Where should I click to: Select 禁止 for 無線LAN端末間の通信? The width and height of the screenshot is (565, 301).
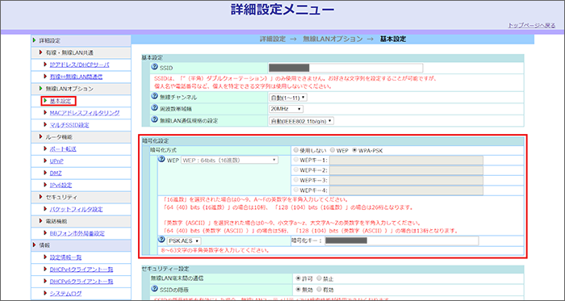pos(319,278)
